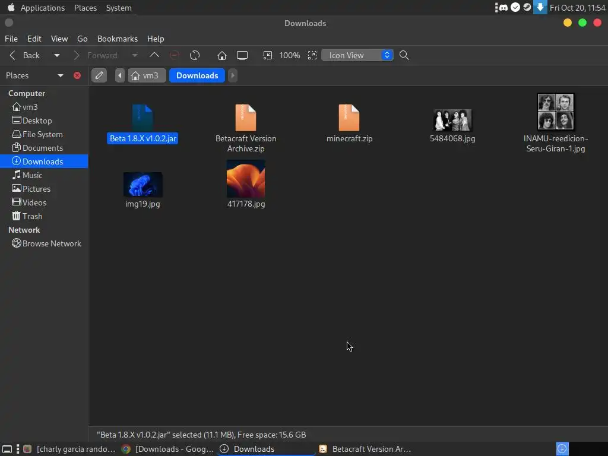Open Music in the sidebar

tap(44, 175)
